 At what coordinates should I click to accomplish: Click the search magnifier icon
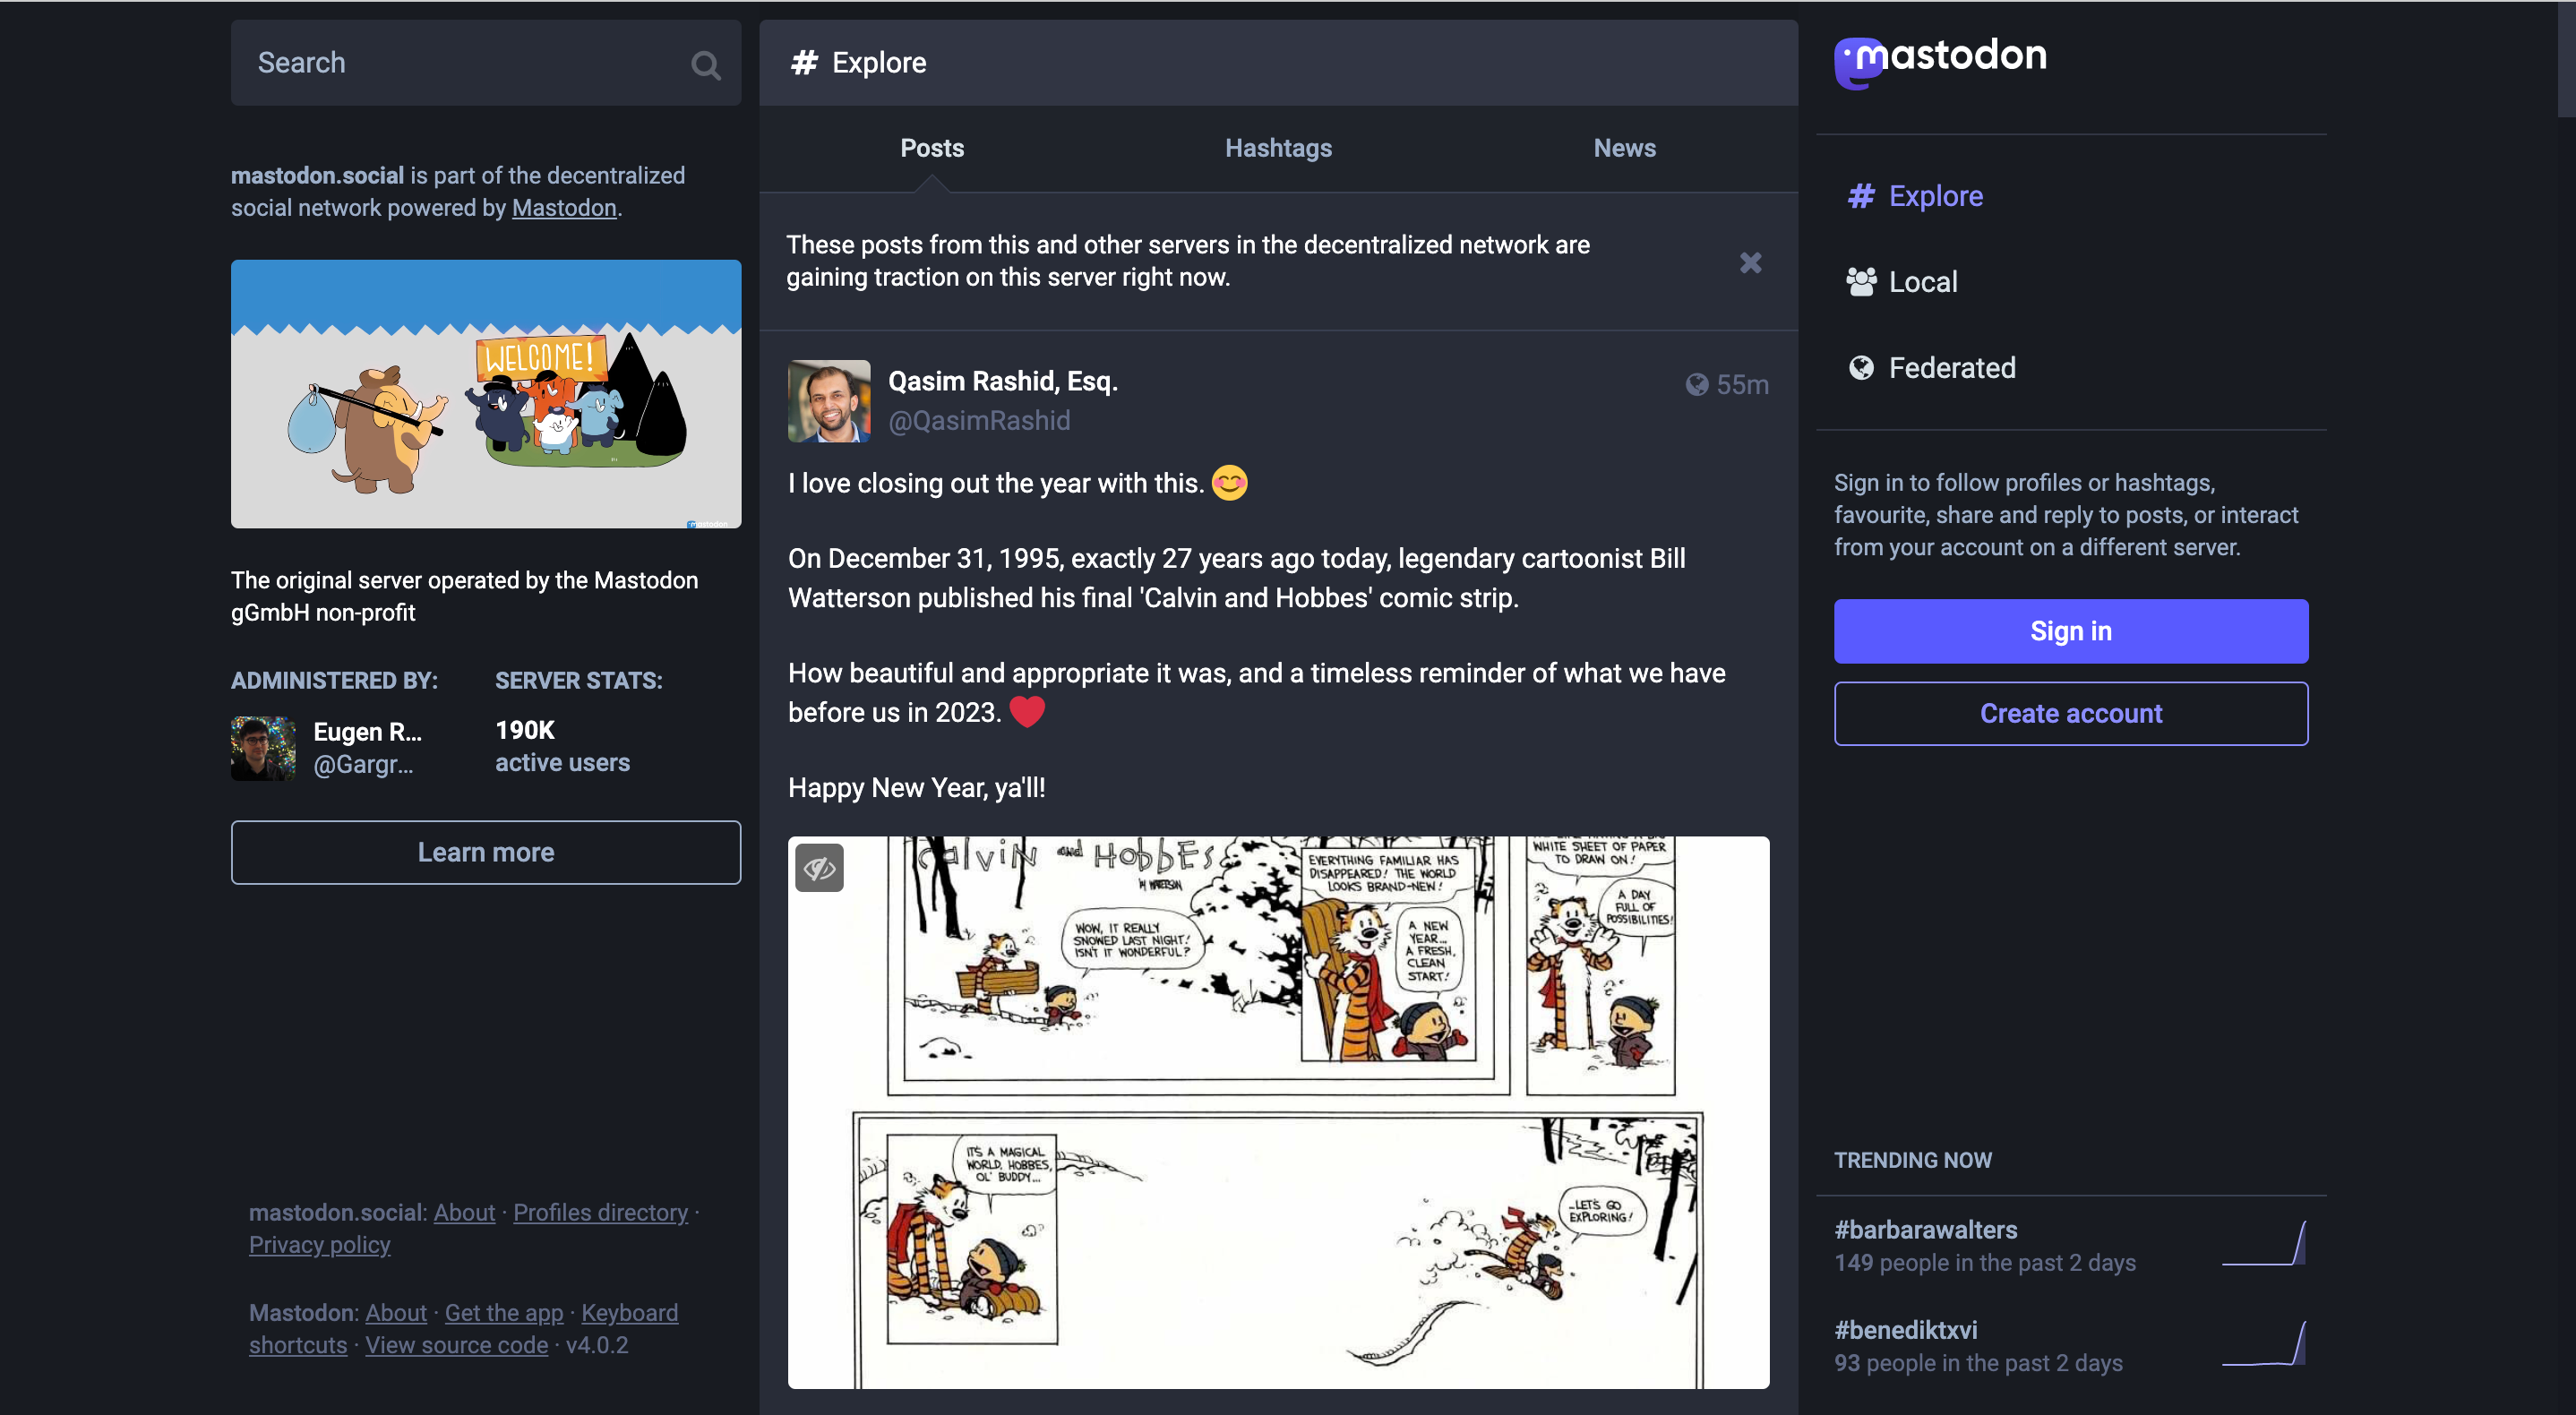pyautogui.click(x=705, y=65)
